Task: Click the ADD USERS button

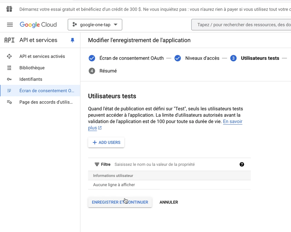Action: 106,142
